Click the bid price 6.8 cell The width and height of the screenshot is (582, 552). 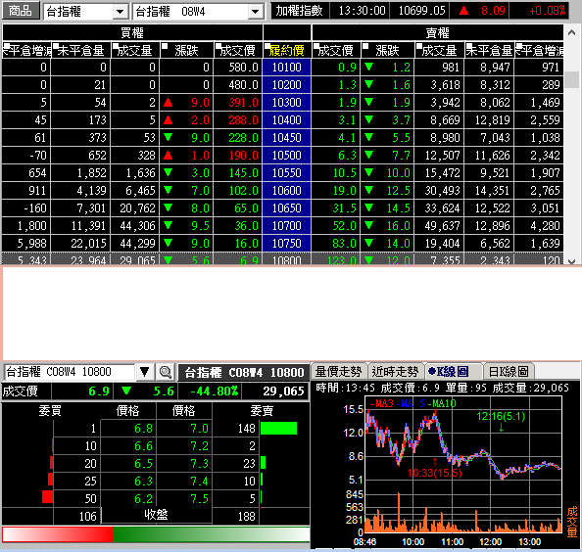click(x=128, y=429)
